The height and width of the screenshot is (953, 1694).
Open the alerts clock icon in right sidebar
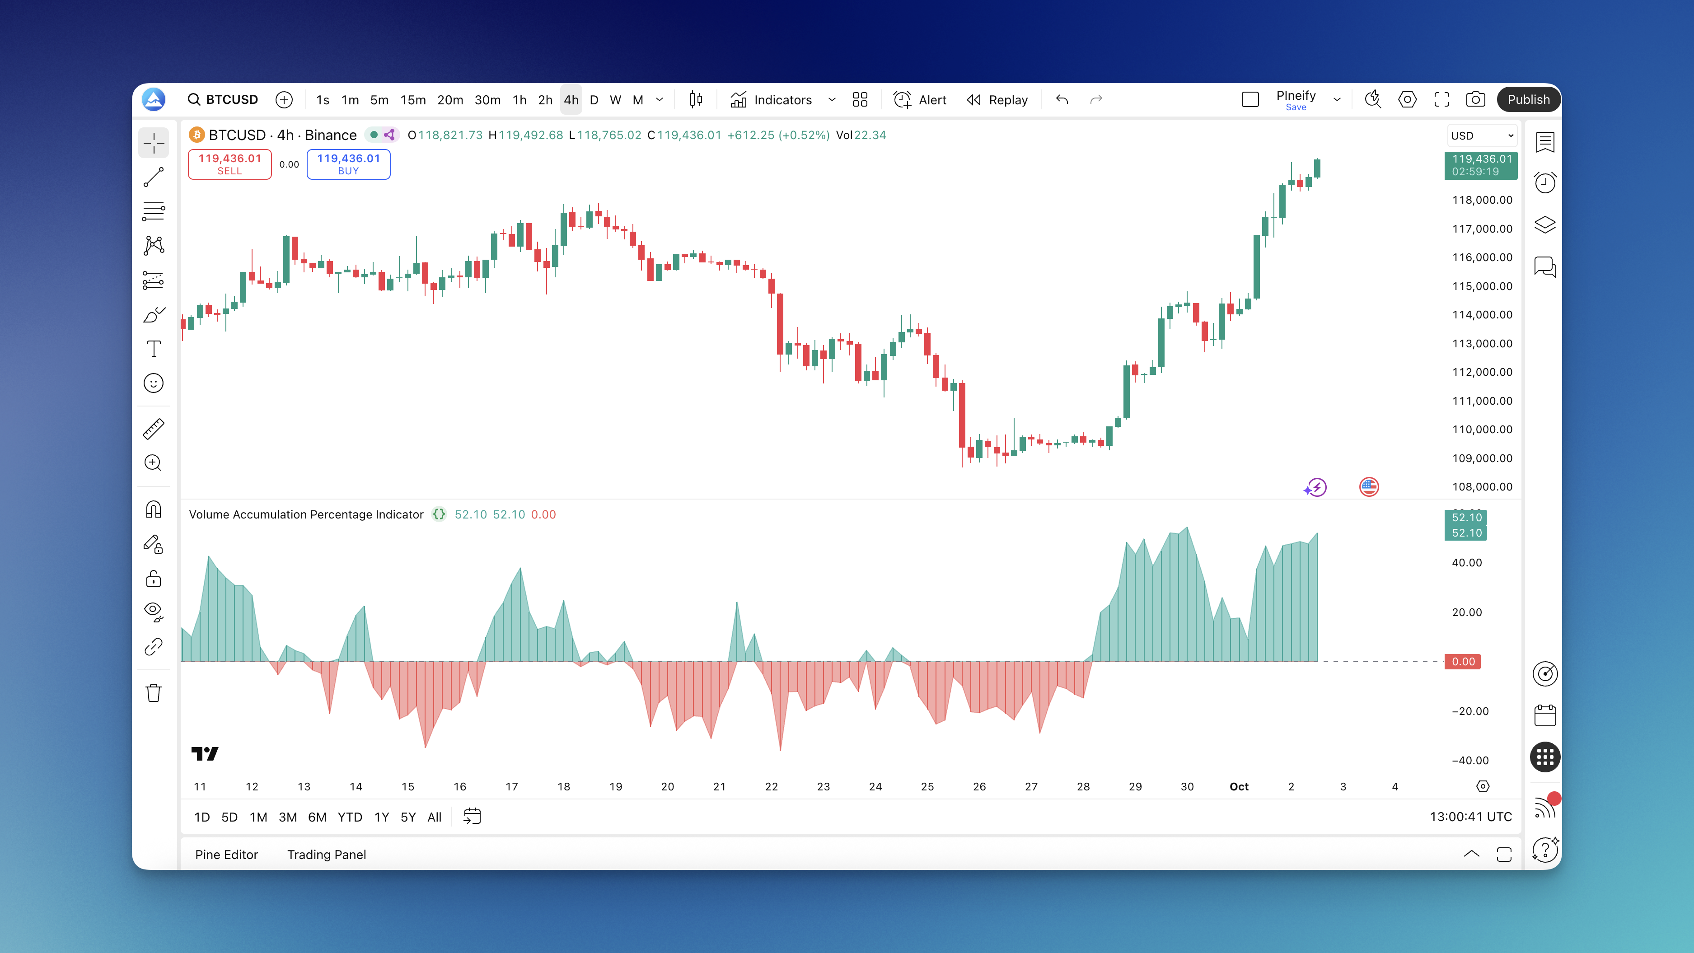pyautogui.click(x=1545, y=182)
